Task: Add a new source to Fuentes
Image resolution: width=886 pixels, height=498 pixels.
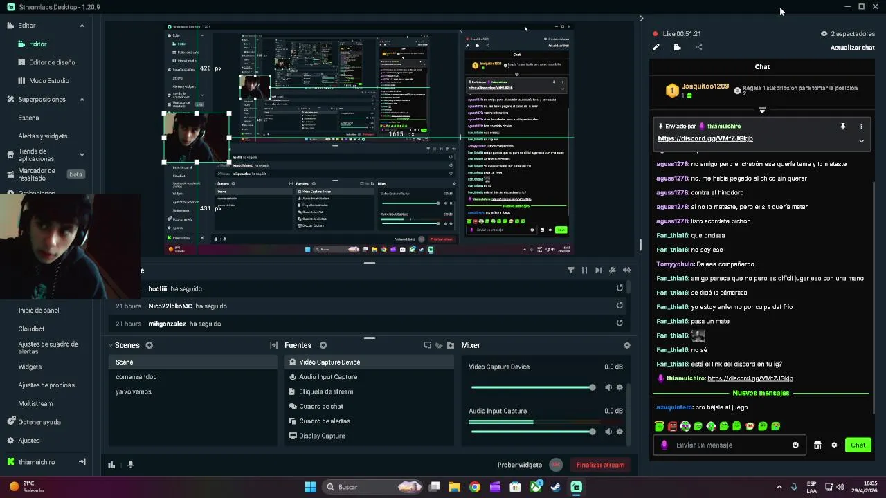Action: point(323,345)
